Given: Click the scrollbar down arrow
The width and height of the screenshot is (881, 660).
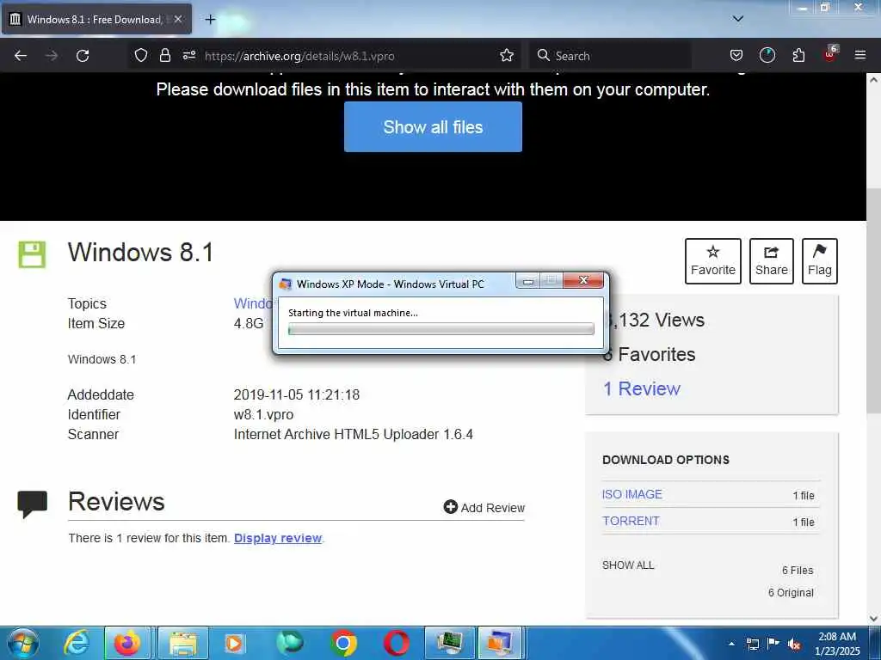Looking at the screenshot, I should [873, 619].
